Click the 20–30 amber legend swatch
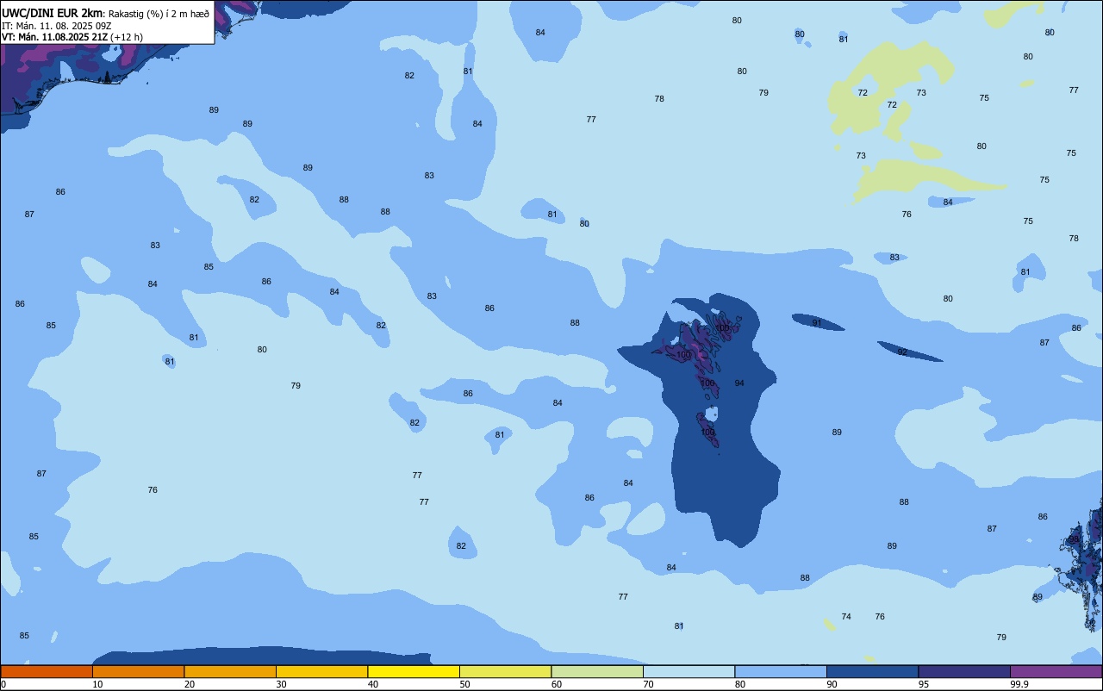 click(230, 671)
